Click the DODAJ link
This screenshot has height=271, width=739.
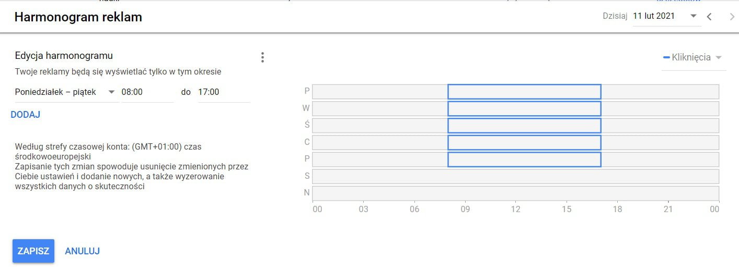[26, 115]
